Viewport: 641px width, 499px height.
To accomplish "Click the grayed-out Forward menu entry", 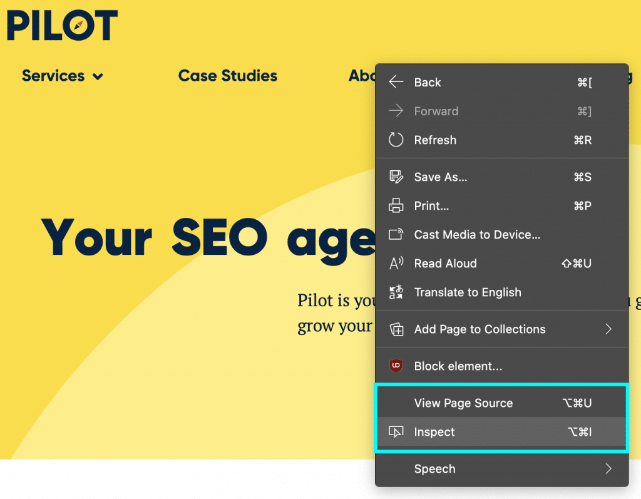I will tap(436, 111).
